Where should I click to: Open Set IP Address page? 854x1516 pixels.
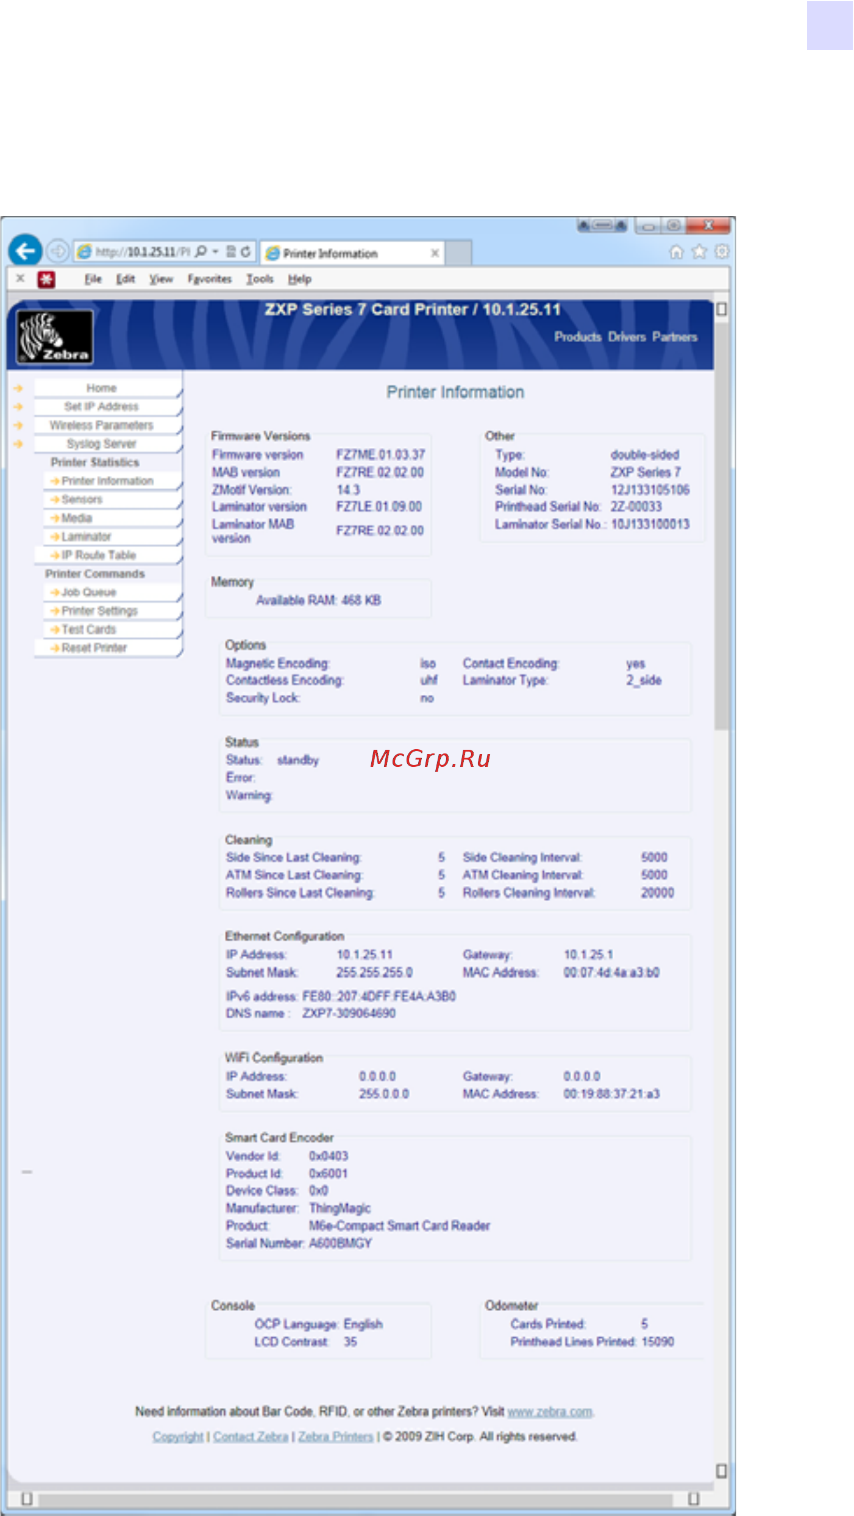[x=108, y=406]
